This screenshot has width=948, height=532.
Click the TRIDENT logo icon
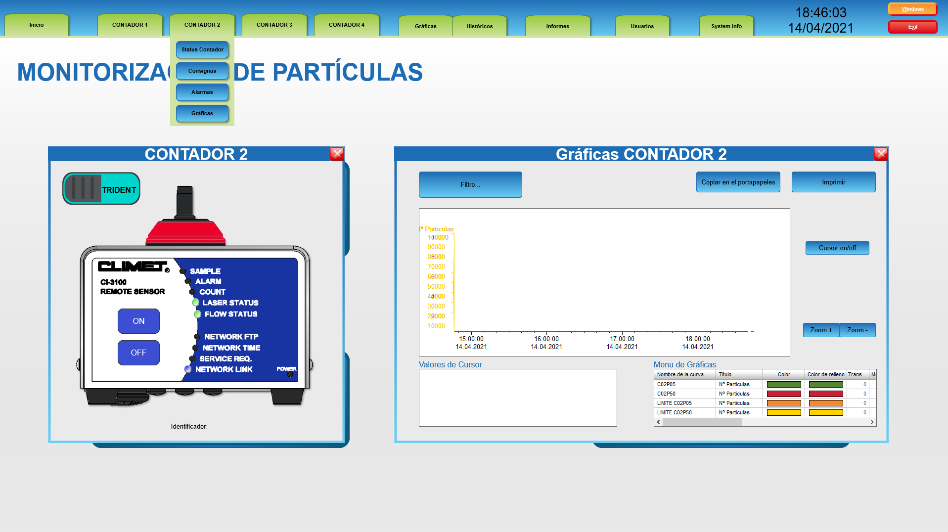tap(101, 189)
